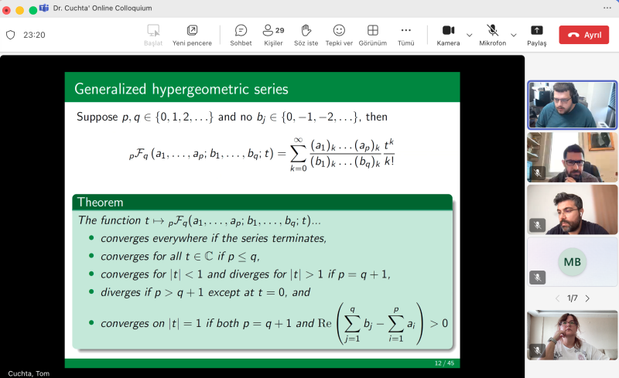
Task: Select the top speaker video tile
Action: click(572, 104)
